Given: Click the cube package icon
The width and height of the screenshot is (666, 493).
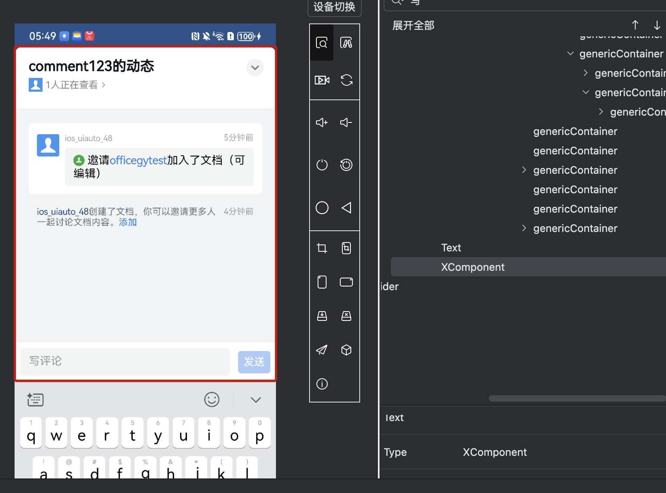Looking at the screenshot, I should click(x=346, y=350).
